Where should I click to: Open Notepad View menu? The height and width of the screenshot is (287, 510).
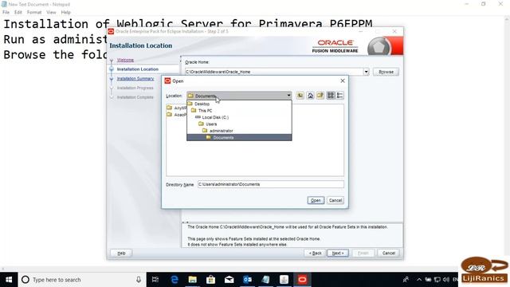(51, 13)
